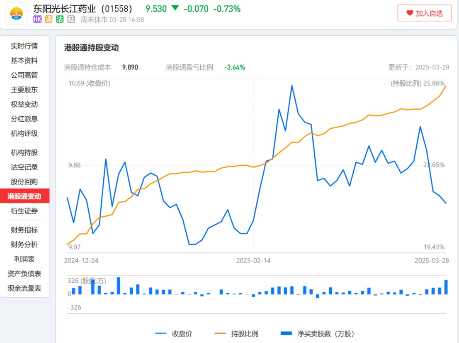Click the purple HK market badge
This screenshot has height=343, width=459.
pos(38,19)
